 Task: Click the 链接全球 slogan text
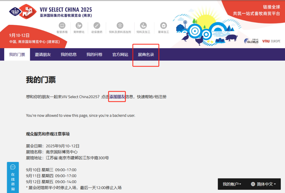pos(272,7)
